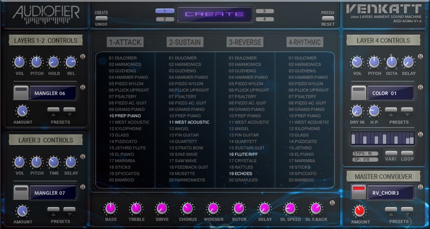Reset the Layer 4 knobs with R button
The image size is (430, 229).
(x=420, y=57)
